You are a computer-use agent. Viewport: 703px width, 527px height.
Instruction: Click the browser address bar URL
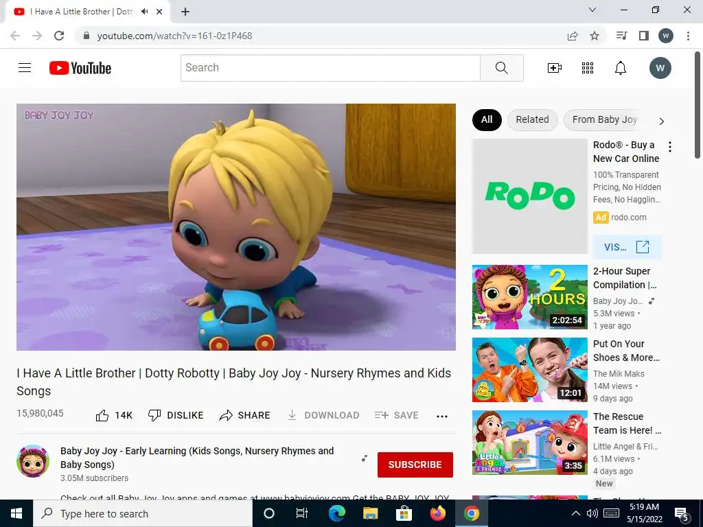175,36
